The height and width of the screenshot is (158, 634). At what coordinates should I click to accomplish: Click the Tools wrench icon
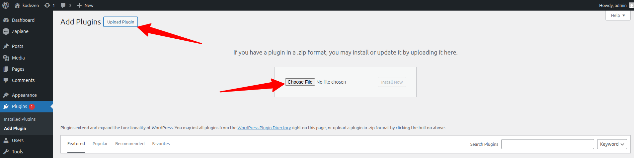click(6, 152)
